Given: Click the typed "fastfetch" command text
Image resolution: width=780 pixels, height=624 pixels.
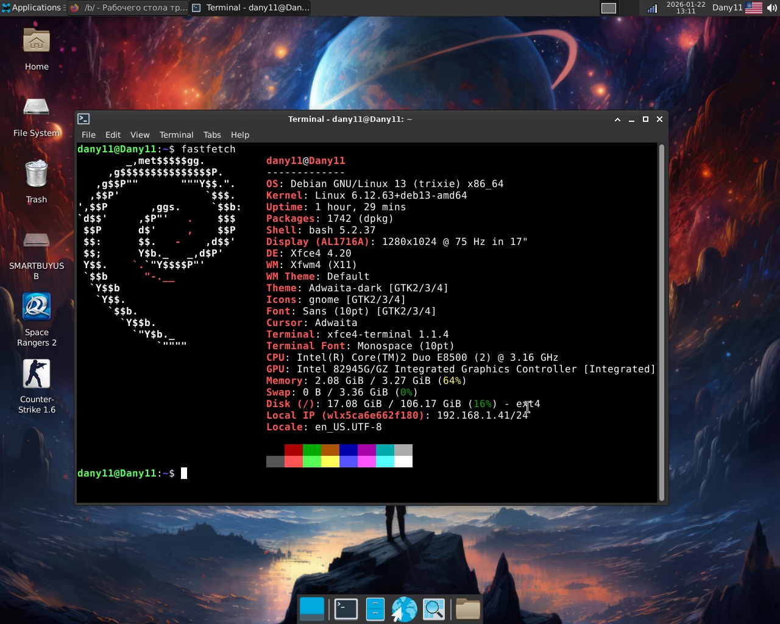Looking at the screenshot, I should (208, 149).
